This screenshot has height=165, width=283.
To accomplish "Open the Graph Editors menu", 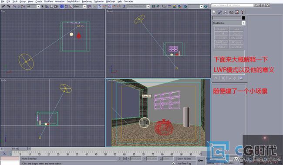I will (x=73, y=1).
